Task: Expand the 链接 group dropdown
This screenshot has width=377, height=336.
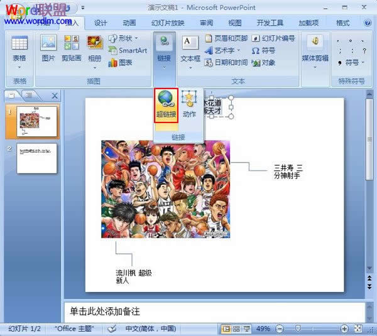Action: coord(164,68)
